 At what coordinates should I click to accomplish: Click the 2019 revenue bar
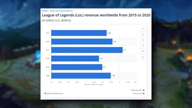(x=77, y=67)
